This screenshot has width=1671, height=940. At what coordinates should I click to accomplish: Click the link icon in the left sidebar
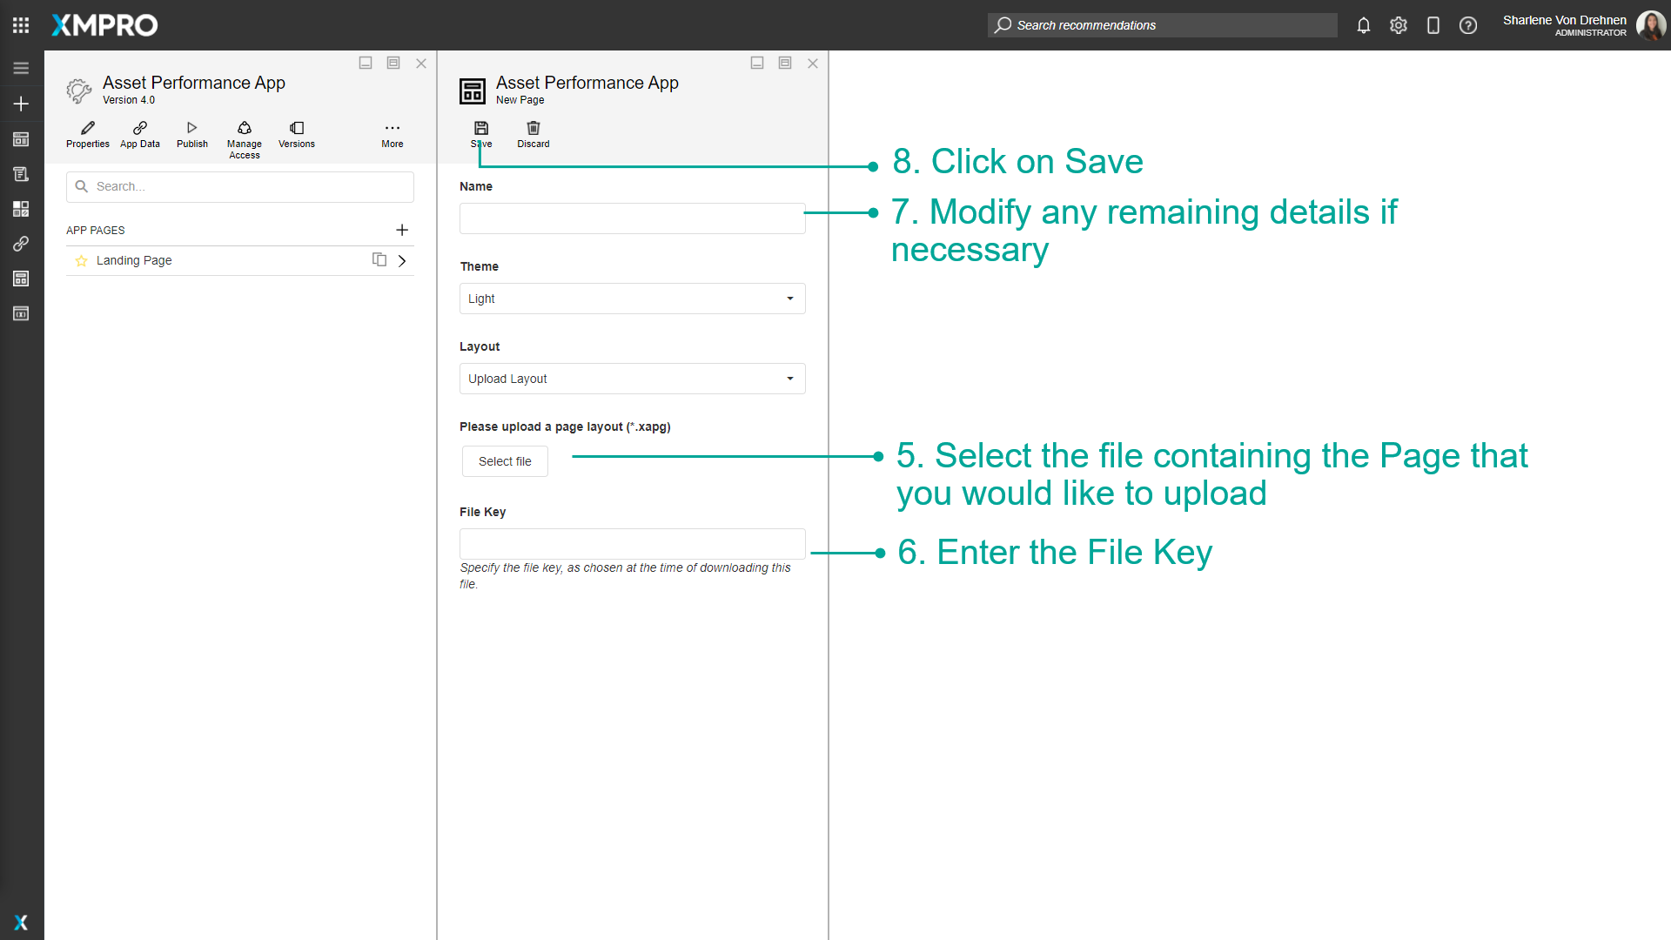(21, 244)
